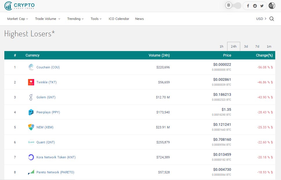Switch to the 1h timeframe tab
This screenshot has height=180, width=281.
coord(221,46)
